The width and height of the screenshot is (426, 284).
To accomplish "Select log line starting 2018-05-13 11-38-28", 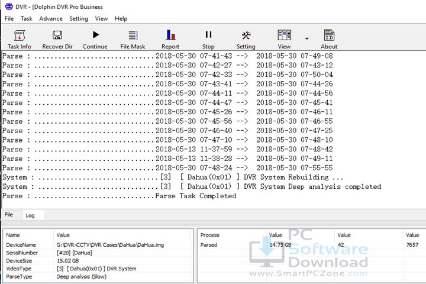I will (x=167, y=159).
